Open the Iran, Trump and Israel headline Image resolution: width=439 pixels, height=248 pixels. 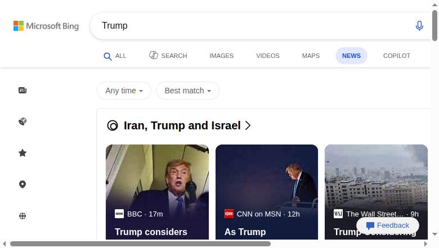coord(182,125)
